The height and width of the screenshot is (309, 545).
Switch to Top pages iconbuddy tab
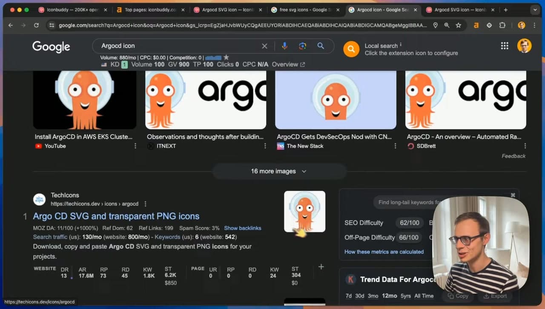[x=151, y=10]
